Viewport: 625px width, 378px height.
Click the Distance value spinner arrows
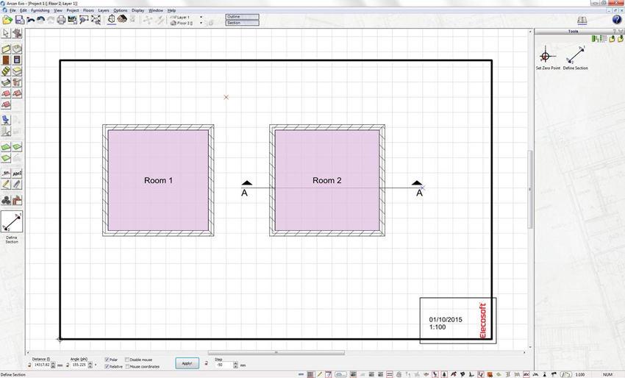(x=54, y=365)
